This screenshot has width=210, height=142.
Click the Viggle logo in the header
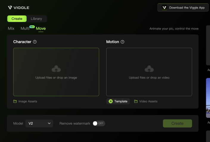click(x=18, y=8)
